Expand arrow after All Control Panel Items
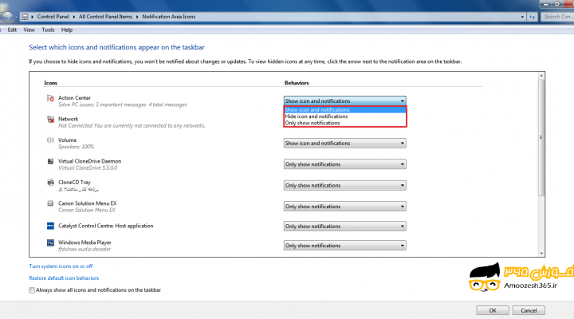This screenshot has width=574, height=319. 137,17
